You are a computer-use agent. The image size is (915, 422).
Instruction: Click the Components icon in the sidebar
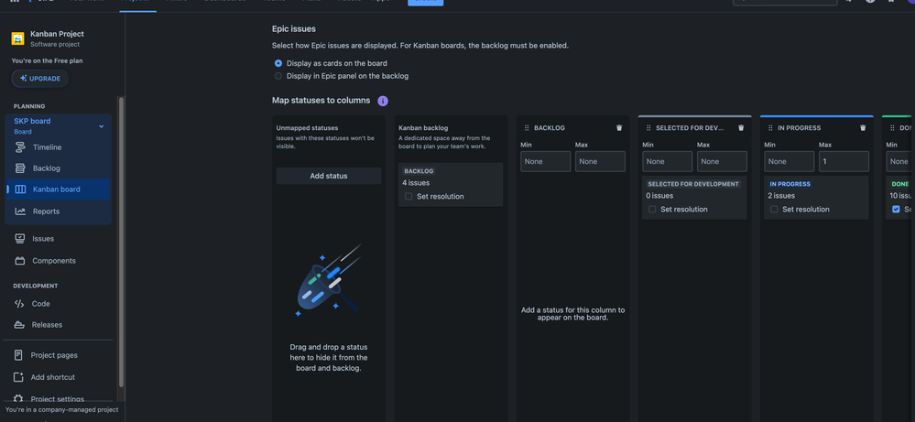coord(20,261)
